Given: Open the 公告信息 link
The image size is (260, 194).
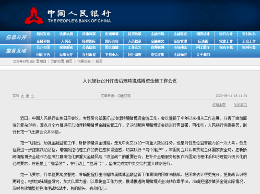Looking at the screenshot, I should (89, 47).
